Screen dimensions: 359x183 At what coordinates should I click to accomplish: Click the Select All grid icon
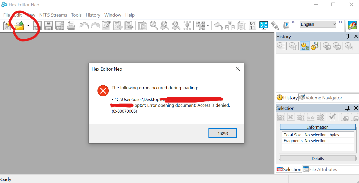coord(281,117)
